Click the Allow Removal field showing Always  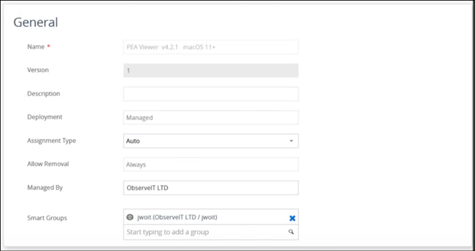point(210,165)
